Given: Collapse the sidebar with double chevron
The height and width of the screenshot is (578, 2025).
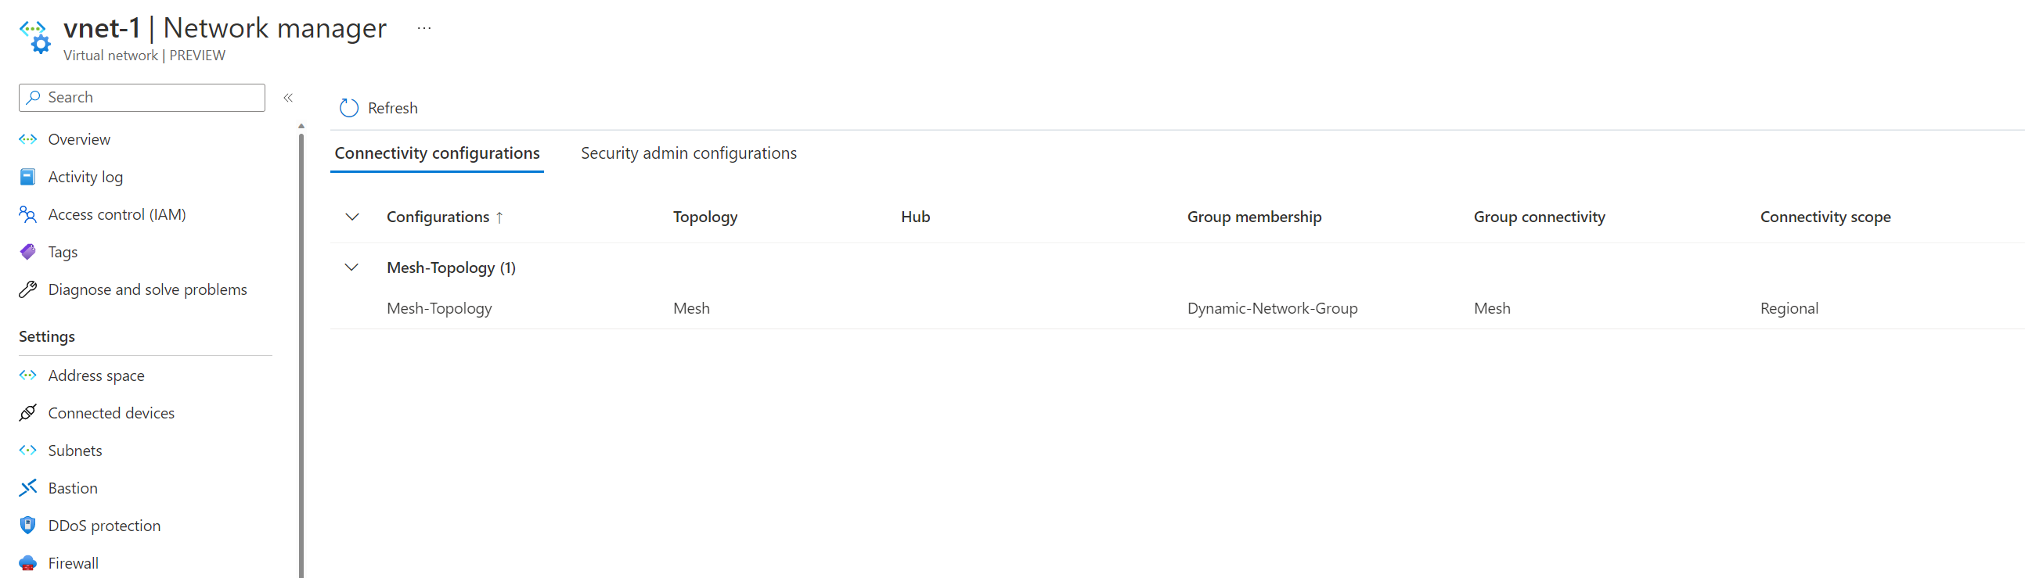Looking at the screenshot, I should click(288, 98).
